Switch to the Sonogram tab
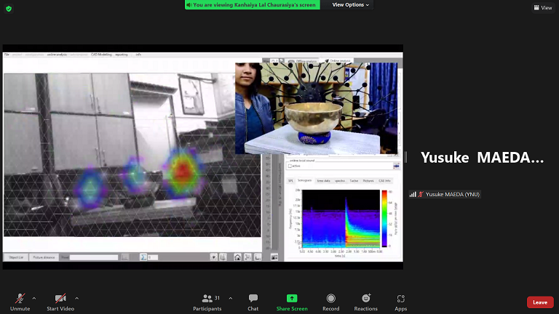This screenshot has width=559, height=314. click(304, 180)
